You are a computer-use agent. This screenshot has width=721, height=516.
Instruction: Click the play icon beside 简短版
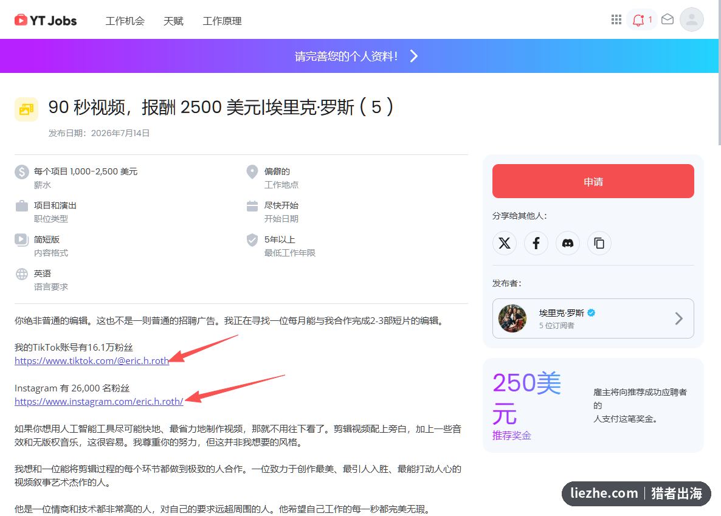tap(22, 239)
